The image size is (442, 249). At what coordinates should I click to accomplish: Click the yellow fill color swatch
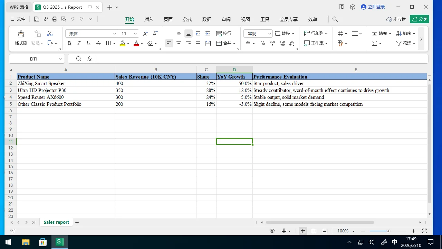tap(123, 43)
